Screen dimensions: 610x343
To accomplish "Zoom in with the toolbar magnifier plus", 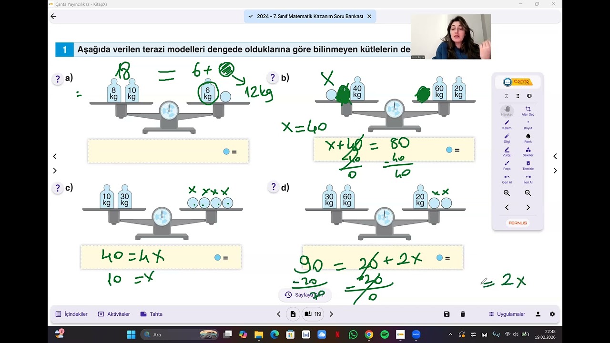I will tap(507, 193).
